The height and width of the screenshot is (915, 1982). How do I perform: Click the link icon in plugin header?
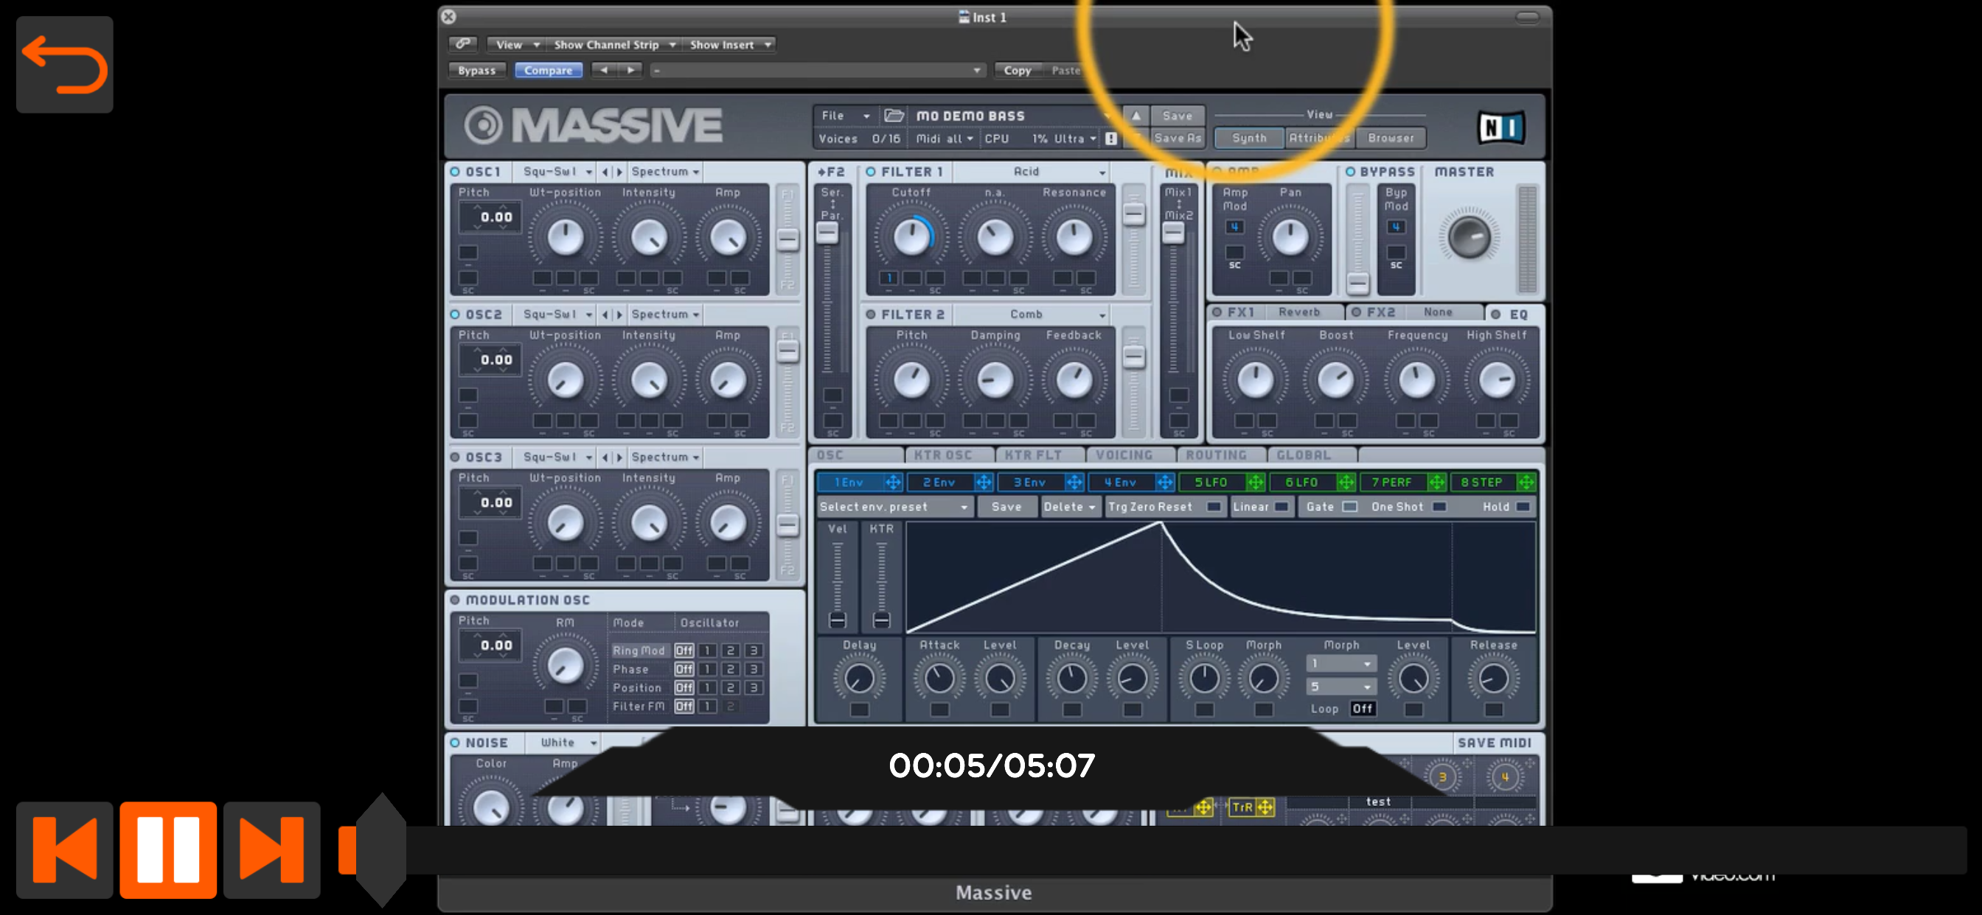pos(462,43)
